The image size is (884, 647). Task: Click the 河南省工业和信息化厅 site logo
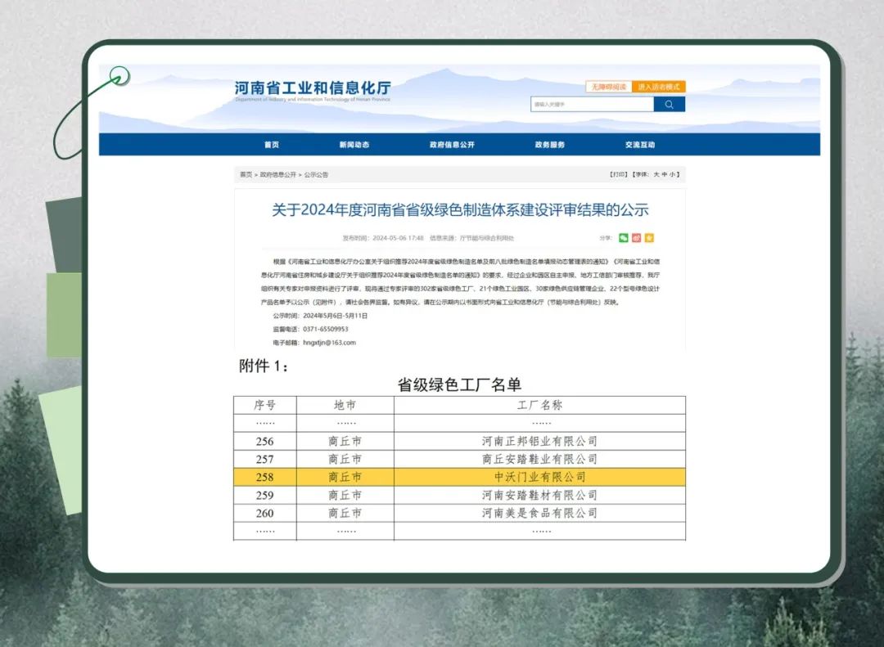(313, 90)
